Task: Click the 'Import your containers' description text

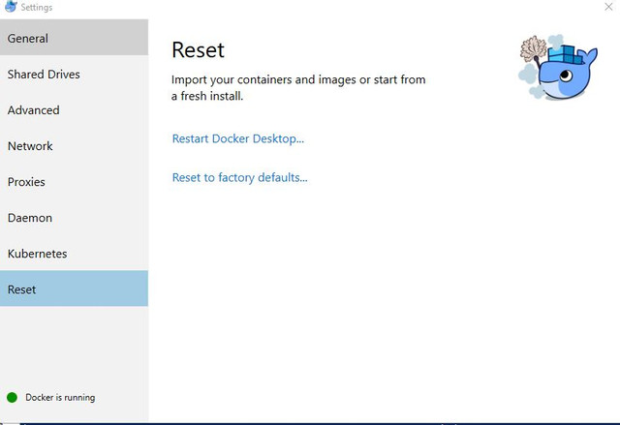Action: [x=298, y=88]
